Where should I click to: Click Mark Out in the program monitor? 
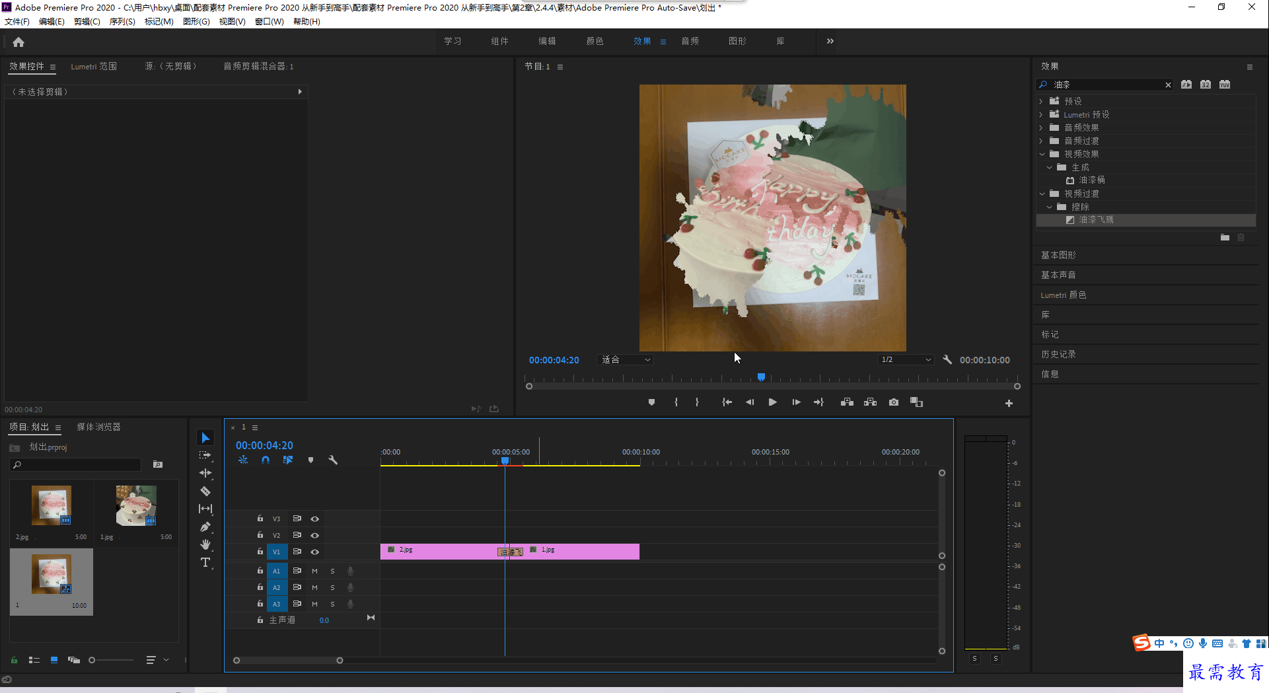click(x=697, y=402)
